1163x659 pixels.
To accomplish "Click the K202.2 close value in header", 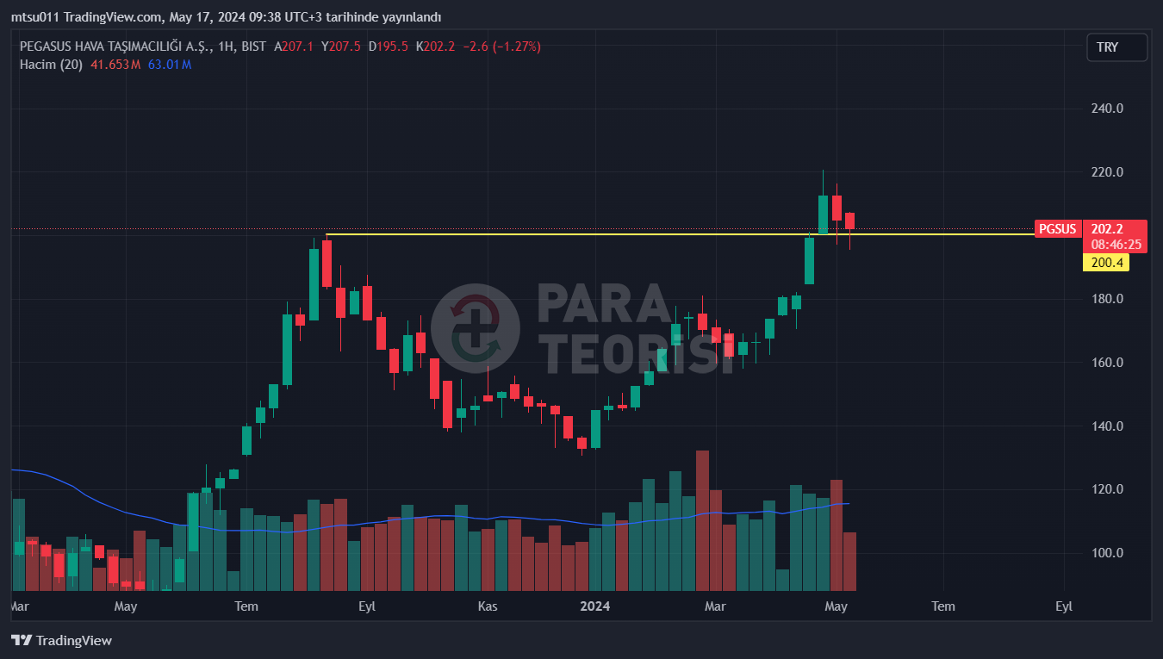I will pyautogui.click(x=435, y=47).
